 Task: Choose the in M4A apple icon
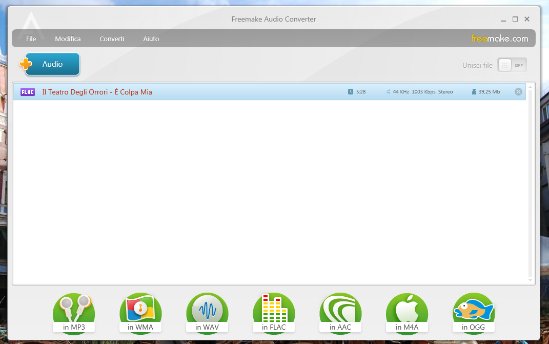click(x=407, y=314)
